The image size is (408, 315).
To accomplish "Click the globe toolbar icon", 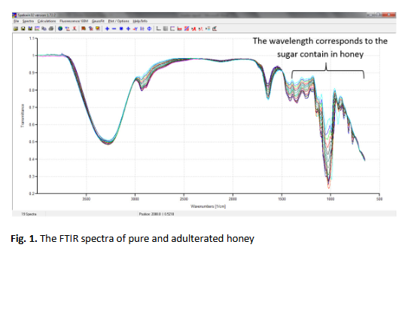I will [x=60, y=29].
